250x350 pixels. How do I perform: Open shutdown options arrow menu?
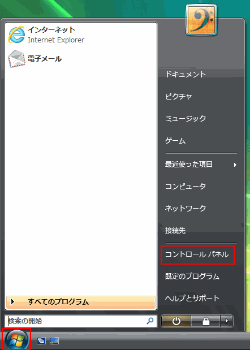tap(227, 321)
